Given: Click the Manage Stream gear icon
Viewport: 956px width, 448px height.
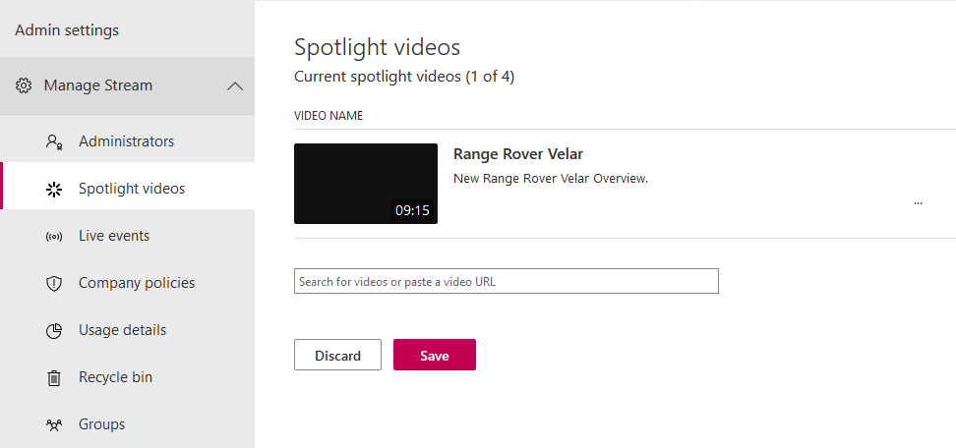Looking at the screenshot, I should point(24,85).
